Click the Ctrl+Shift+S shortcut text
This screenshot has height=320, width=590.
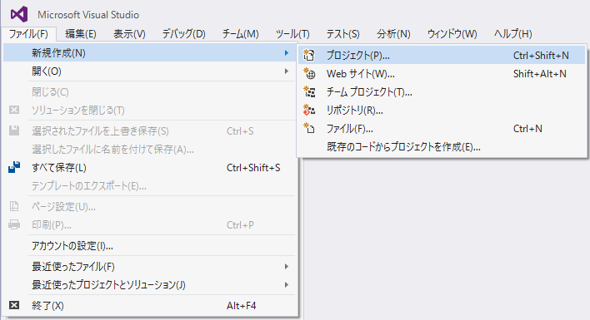pos(253,168)
